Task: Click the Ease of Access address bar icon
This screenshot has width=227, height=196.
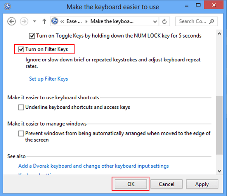Action: pos(56,21)
